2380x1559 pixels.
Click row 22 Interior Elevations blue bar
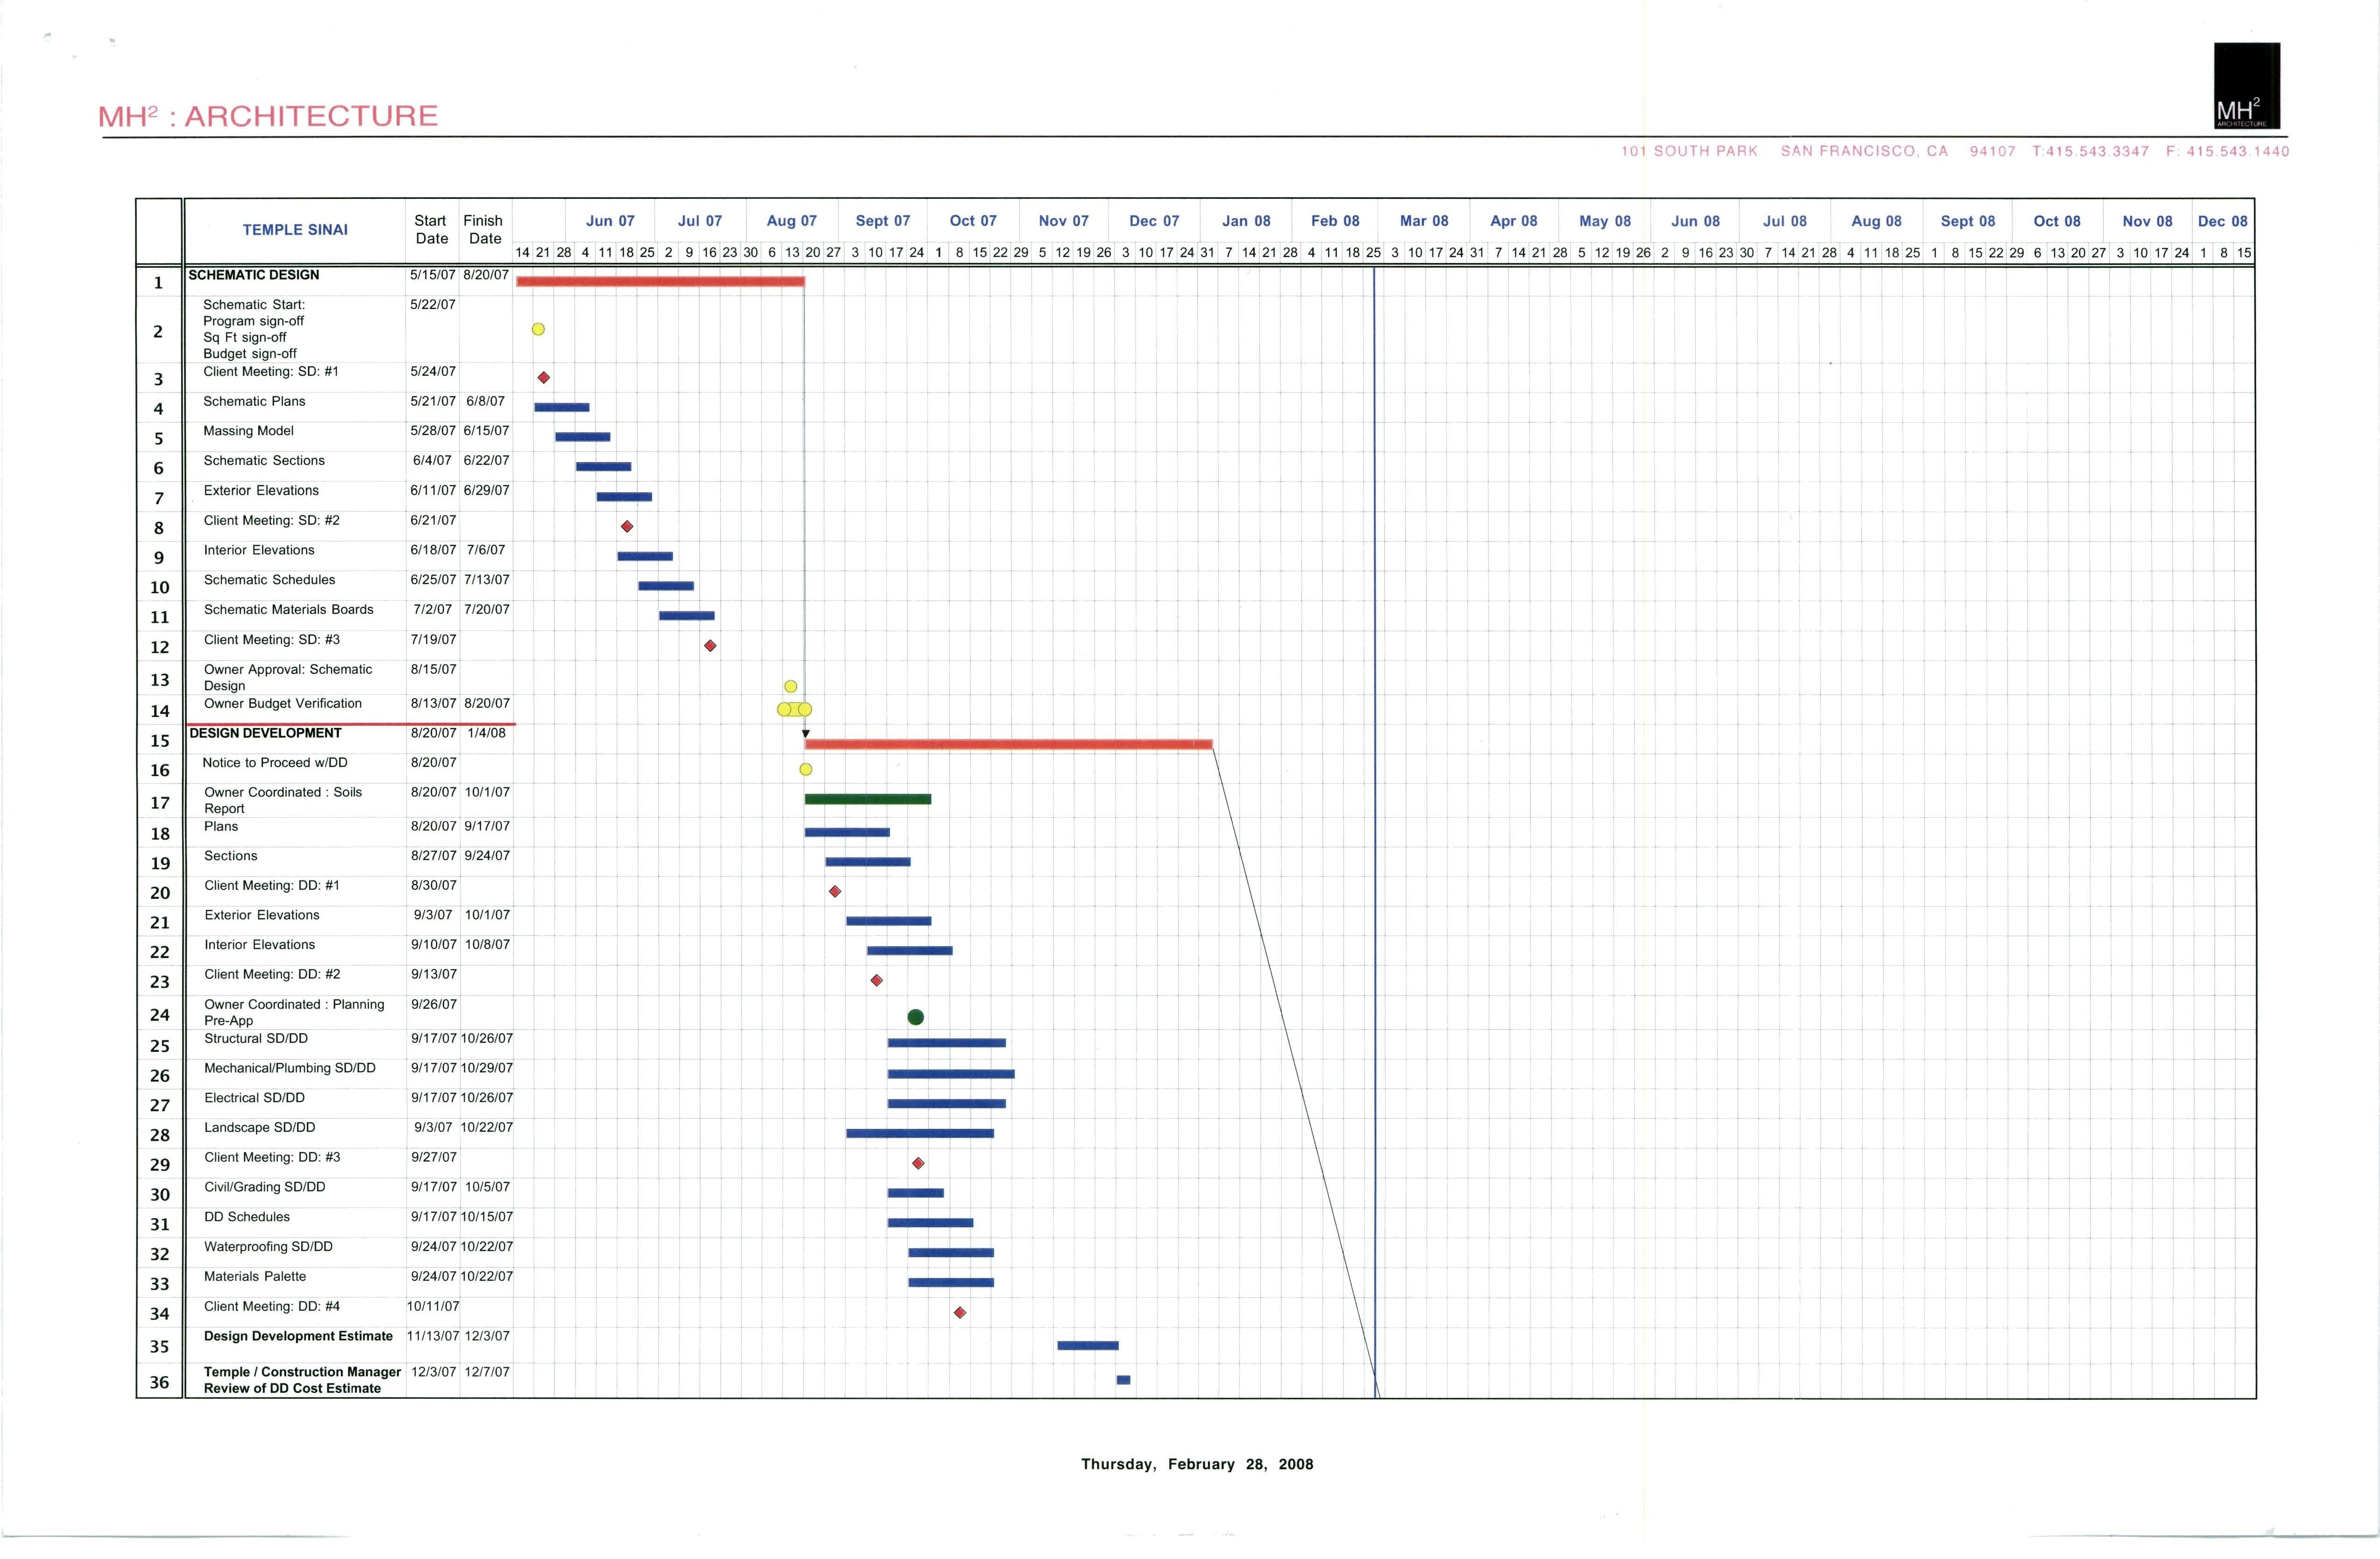tap(910, 951)
